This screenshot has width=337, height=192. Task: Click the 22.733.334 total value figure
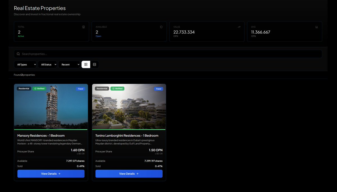click(184, 32)
